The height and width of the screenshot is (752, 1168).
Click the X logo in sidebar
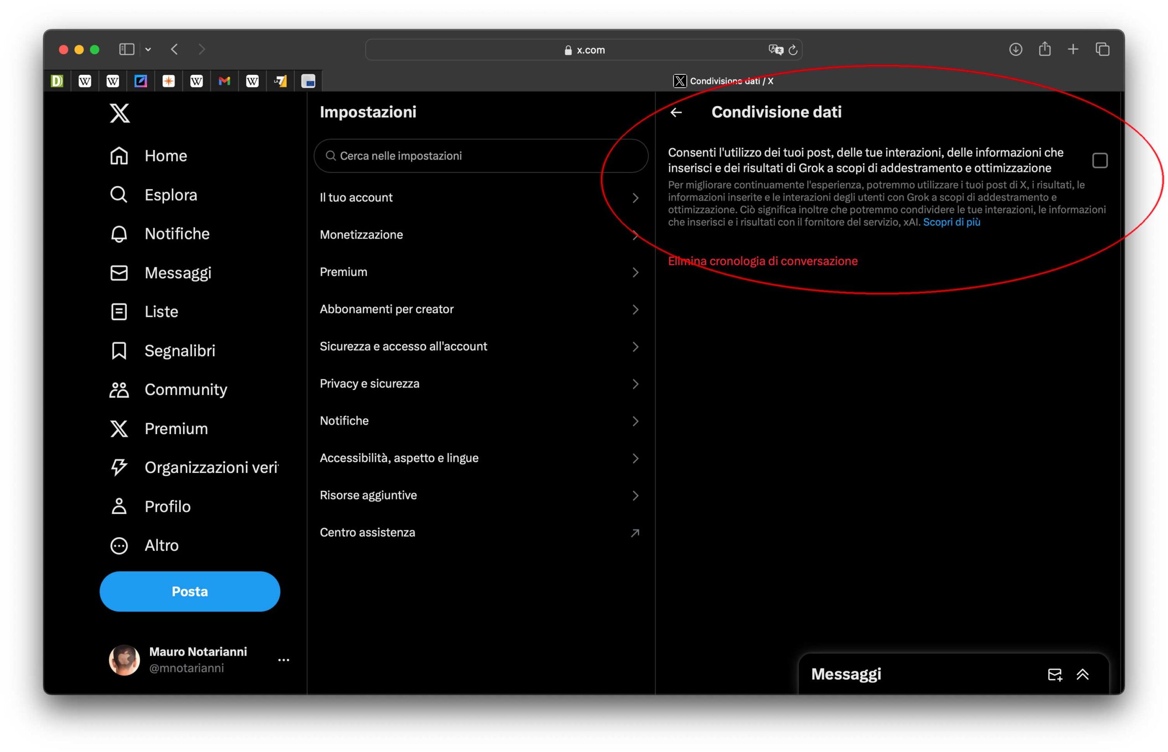119,113
